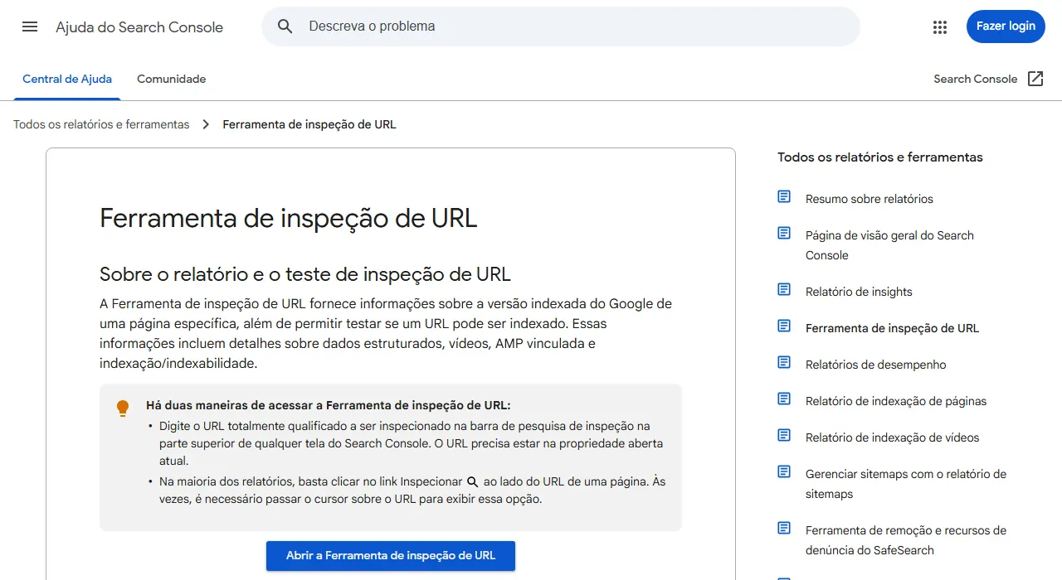Image resolution: width=1062 pixels, height=580 pixels.
Task: Open Resumo sobre relatórios article
Action: pyautogui.click(x=870, y=199)
